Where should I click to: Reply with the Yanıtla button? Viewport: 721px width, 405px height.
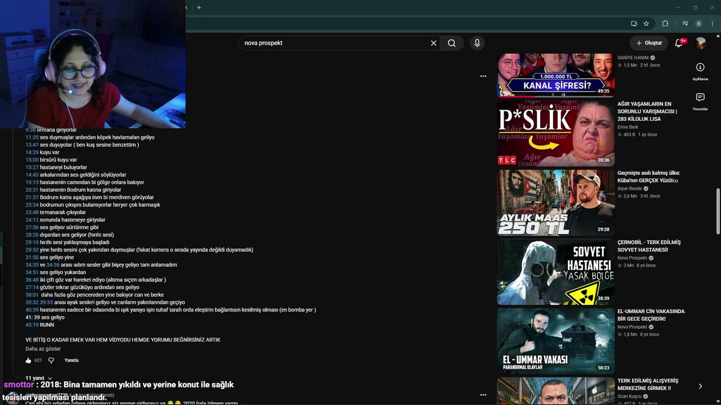pos(72,360)
